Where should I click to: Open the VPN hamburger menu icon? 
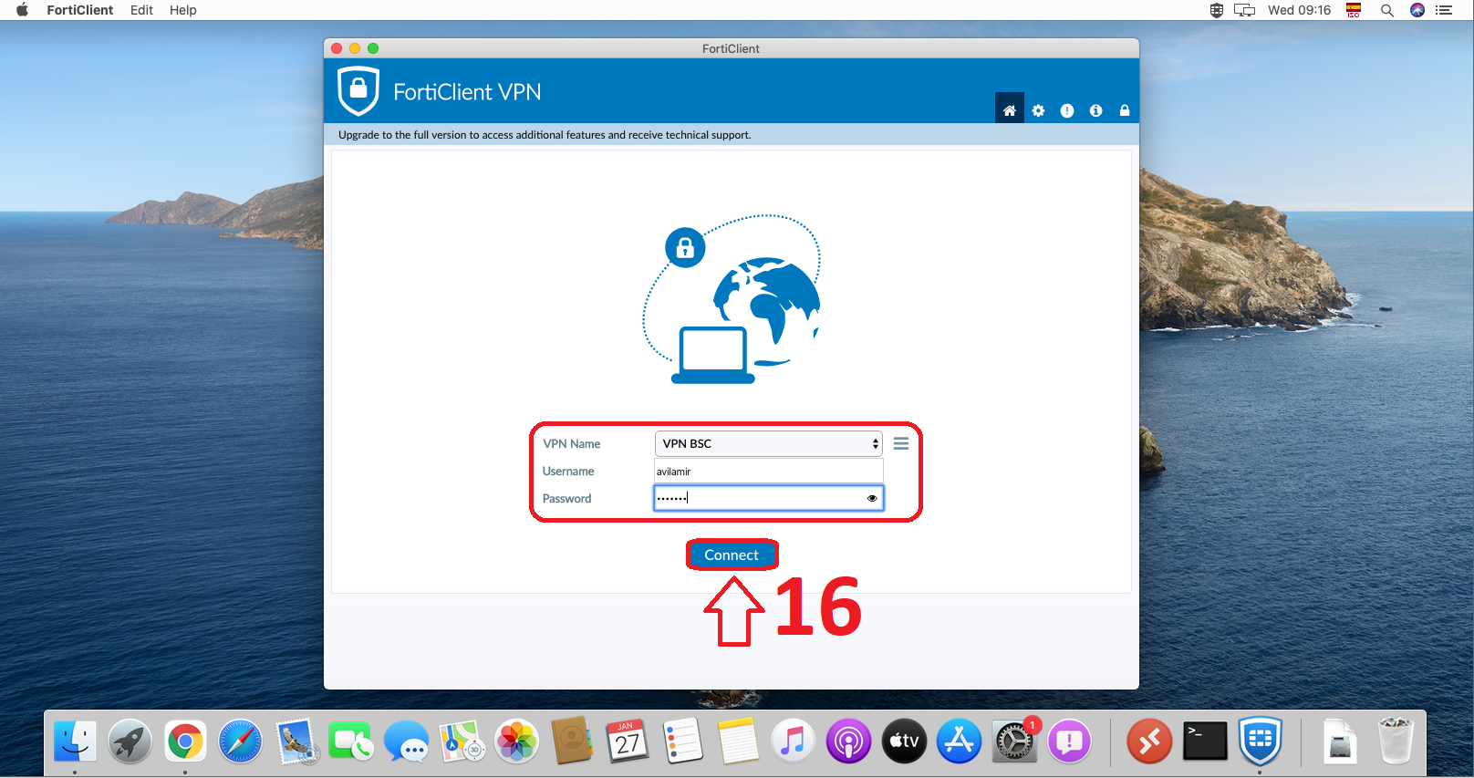(x=901, y=443)
